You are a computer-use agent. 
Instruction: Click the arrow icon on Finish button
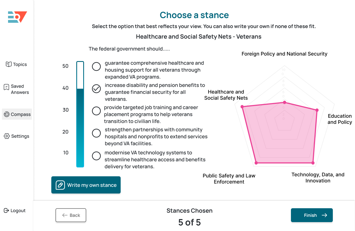coord(324,215)
